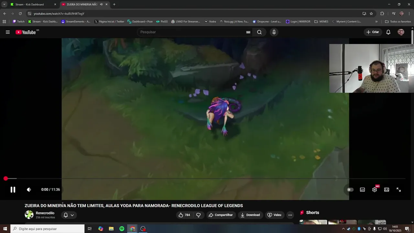Open the PixGG bookmark
This screenshot has width=414, height=233.
tap(162, 22)
